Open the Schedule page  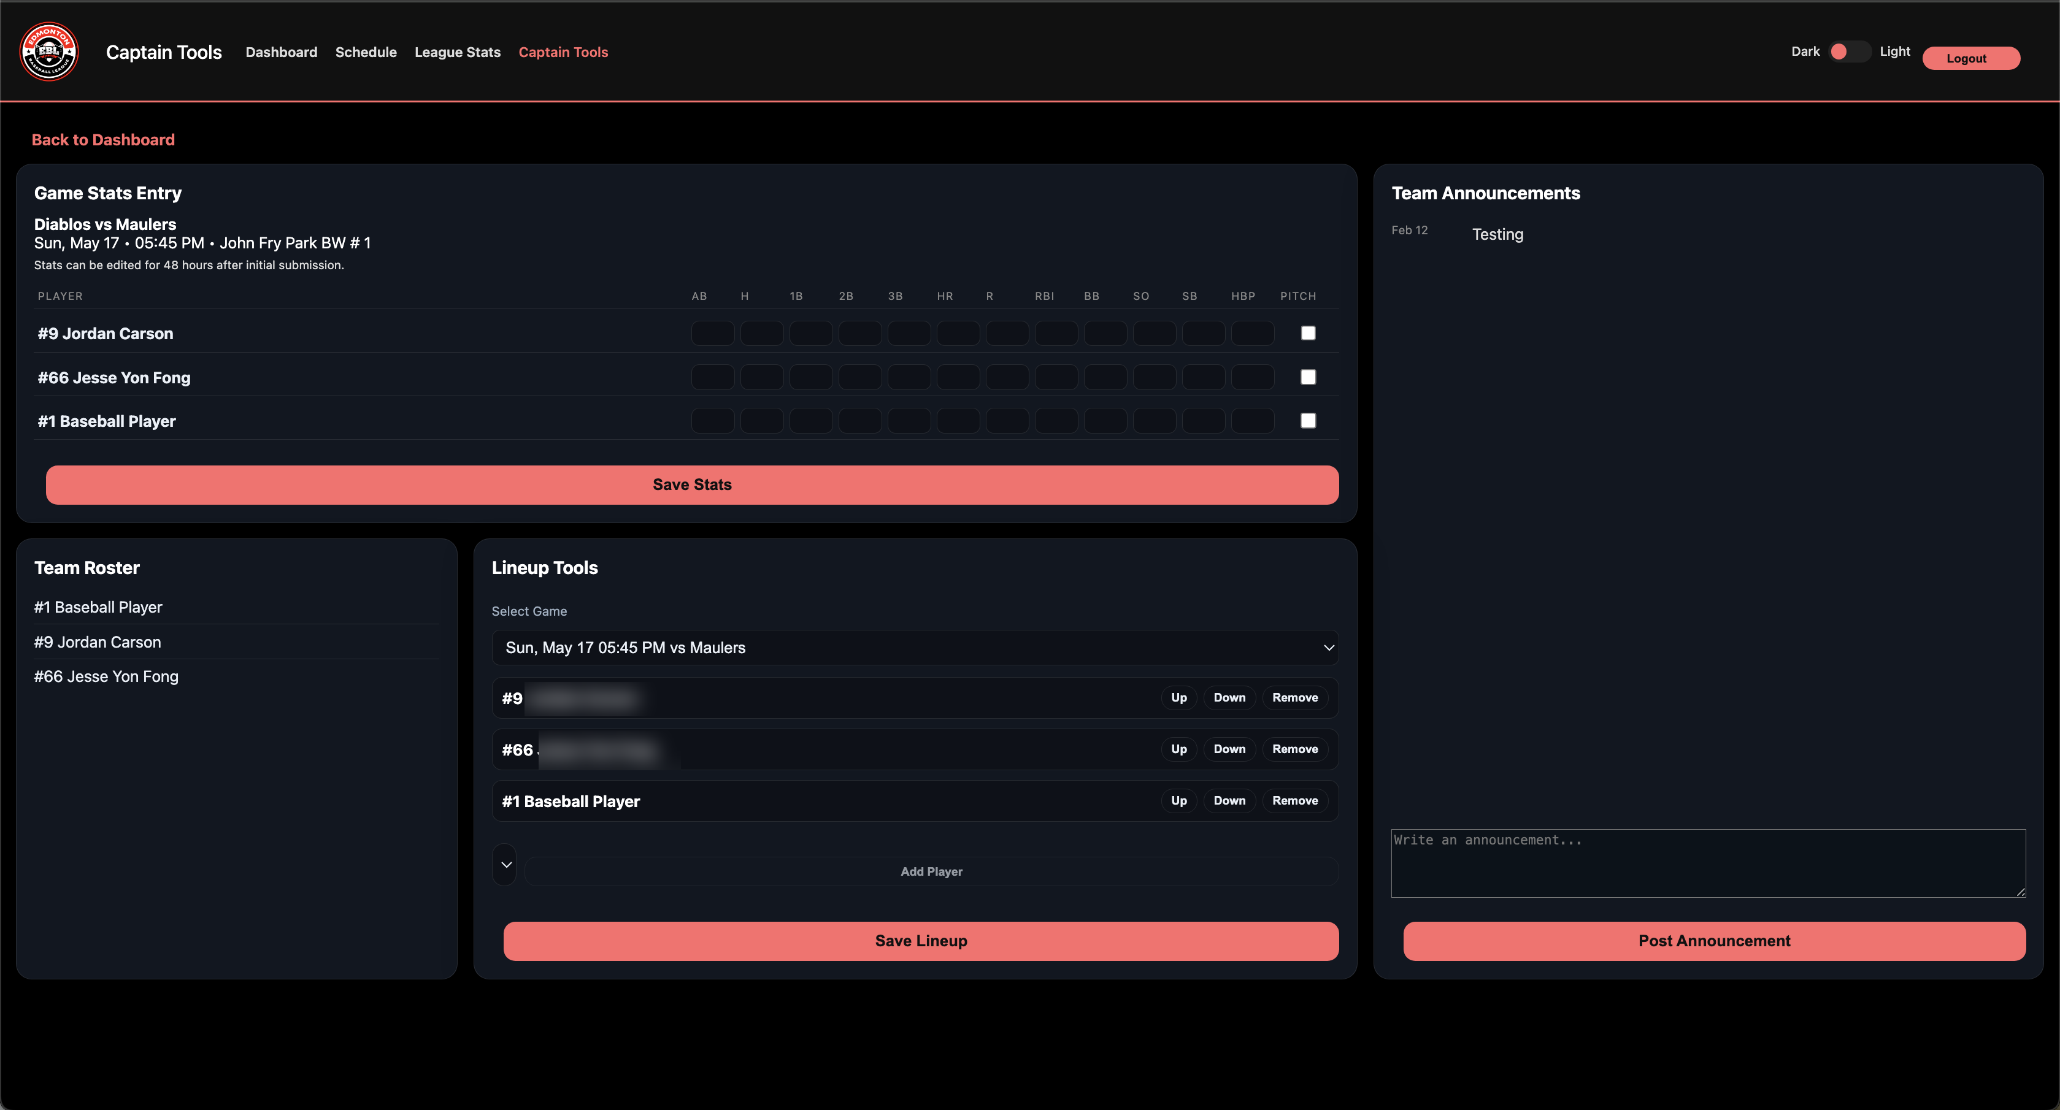(x=366, y=52)
